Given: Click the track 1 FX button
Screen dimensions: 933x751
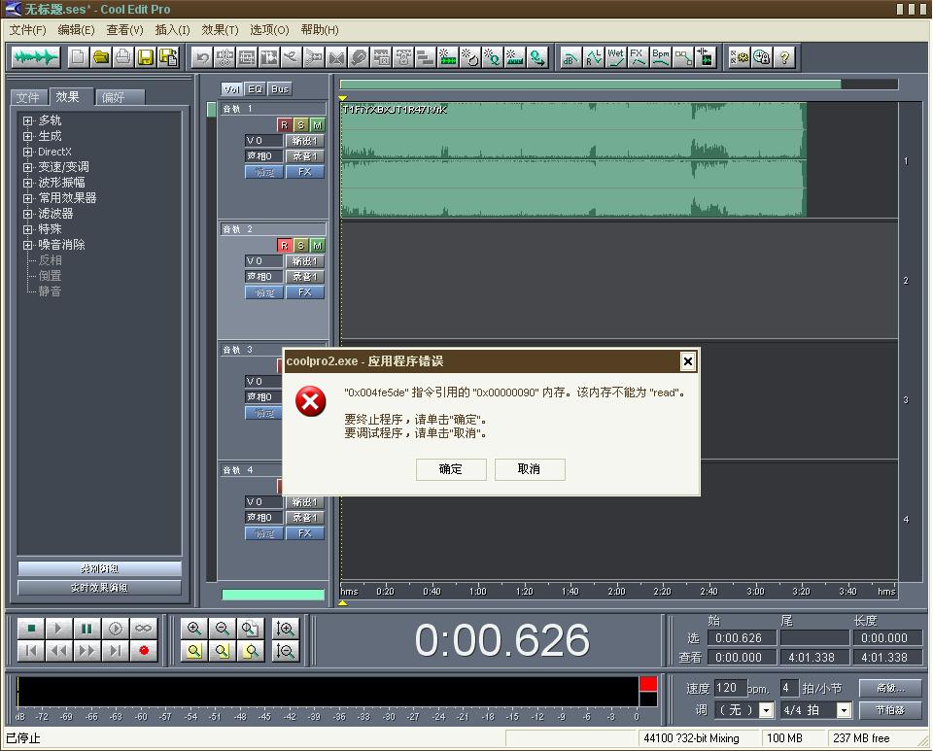Looking at the screenshot, I should (x=304, y=172).
